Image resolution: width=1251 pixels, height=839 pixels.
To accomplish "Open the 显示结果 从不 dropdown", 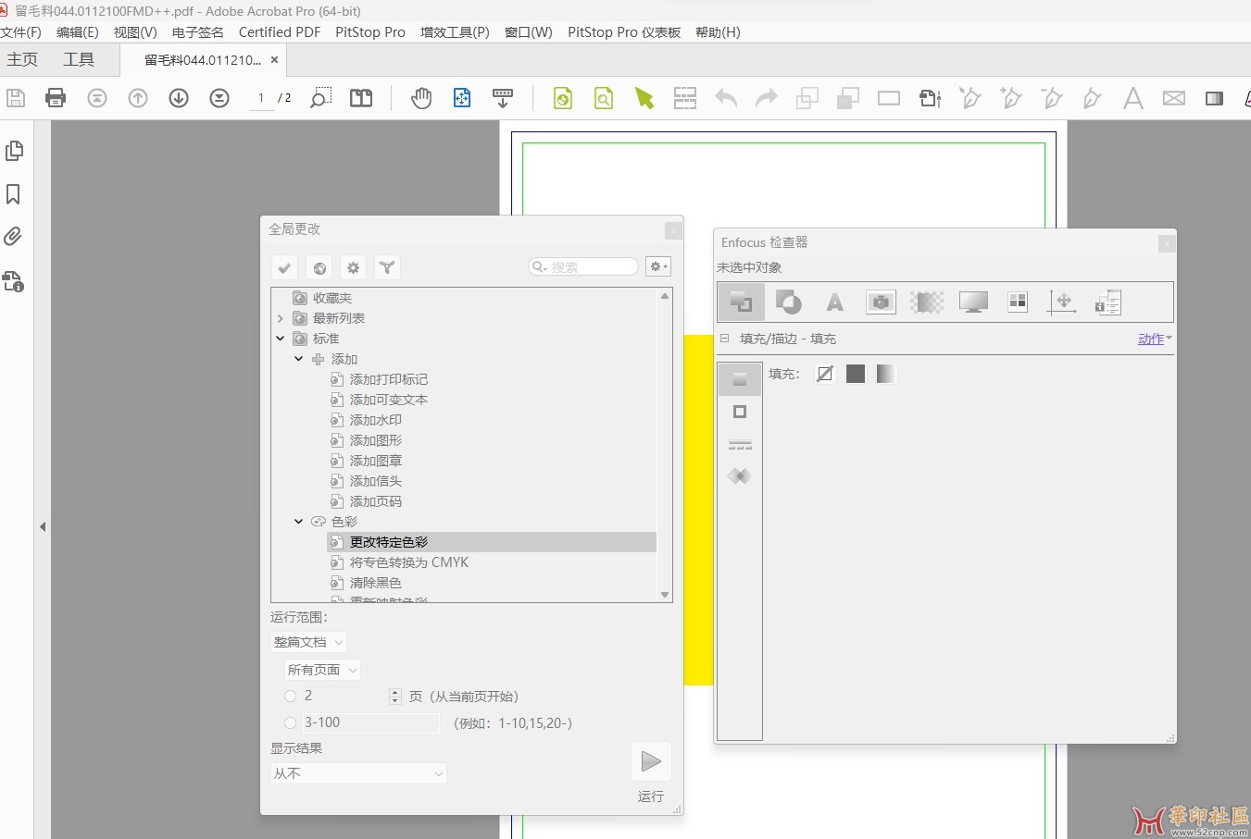I will pyautogui.click(x=358, y=773).
